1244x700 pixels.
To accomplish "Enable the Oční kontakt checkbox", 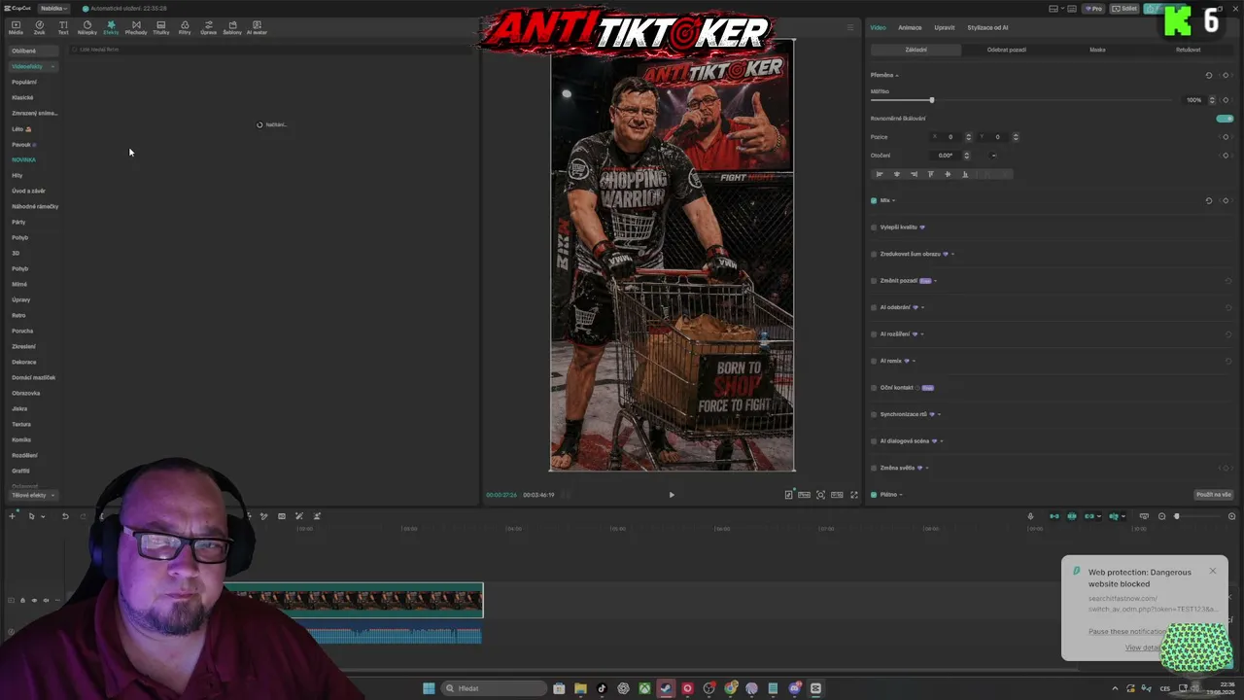I will coord(874,388).
